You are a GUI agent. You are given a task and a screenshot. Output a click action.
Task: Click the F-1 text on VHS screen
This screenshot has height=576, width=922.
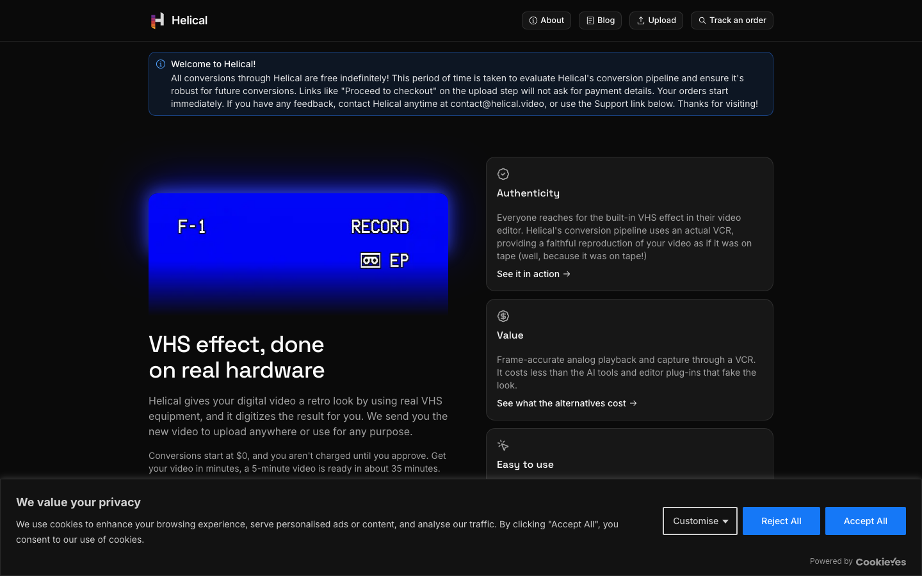[x=191, y=227]
